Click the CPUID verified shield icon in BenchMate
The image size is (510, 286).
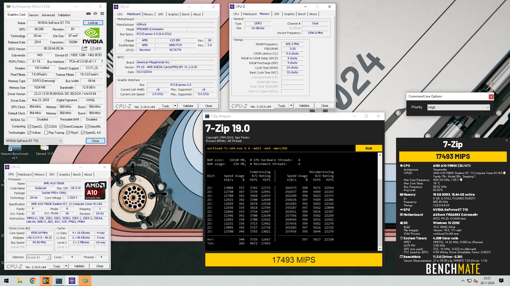(504, 173)
